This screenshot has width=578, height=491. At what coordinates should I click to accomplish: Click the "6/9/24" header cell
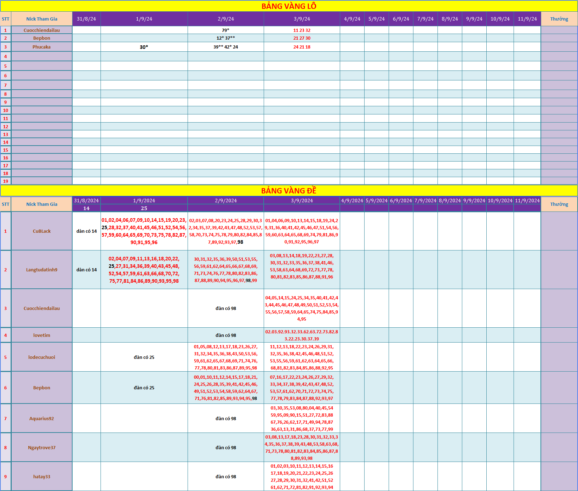click(x=401, y=19)
